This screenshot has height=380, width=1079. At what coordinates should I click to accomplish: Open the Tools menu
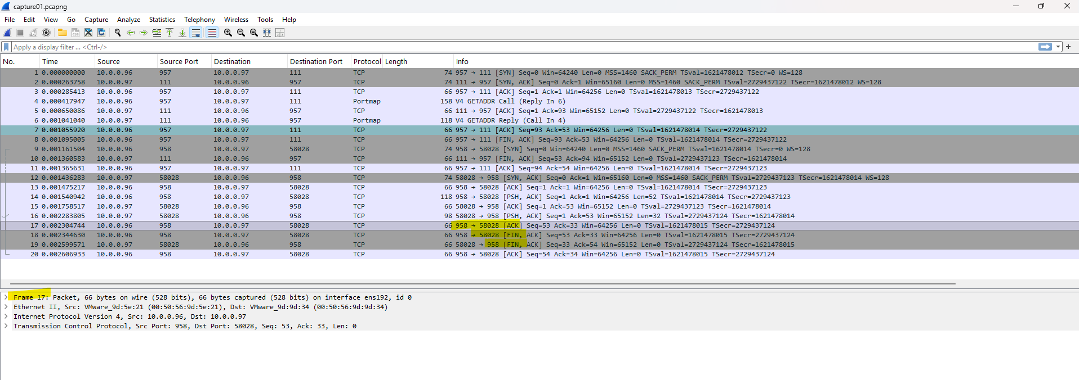tap(265, 19)
